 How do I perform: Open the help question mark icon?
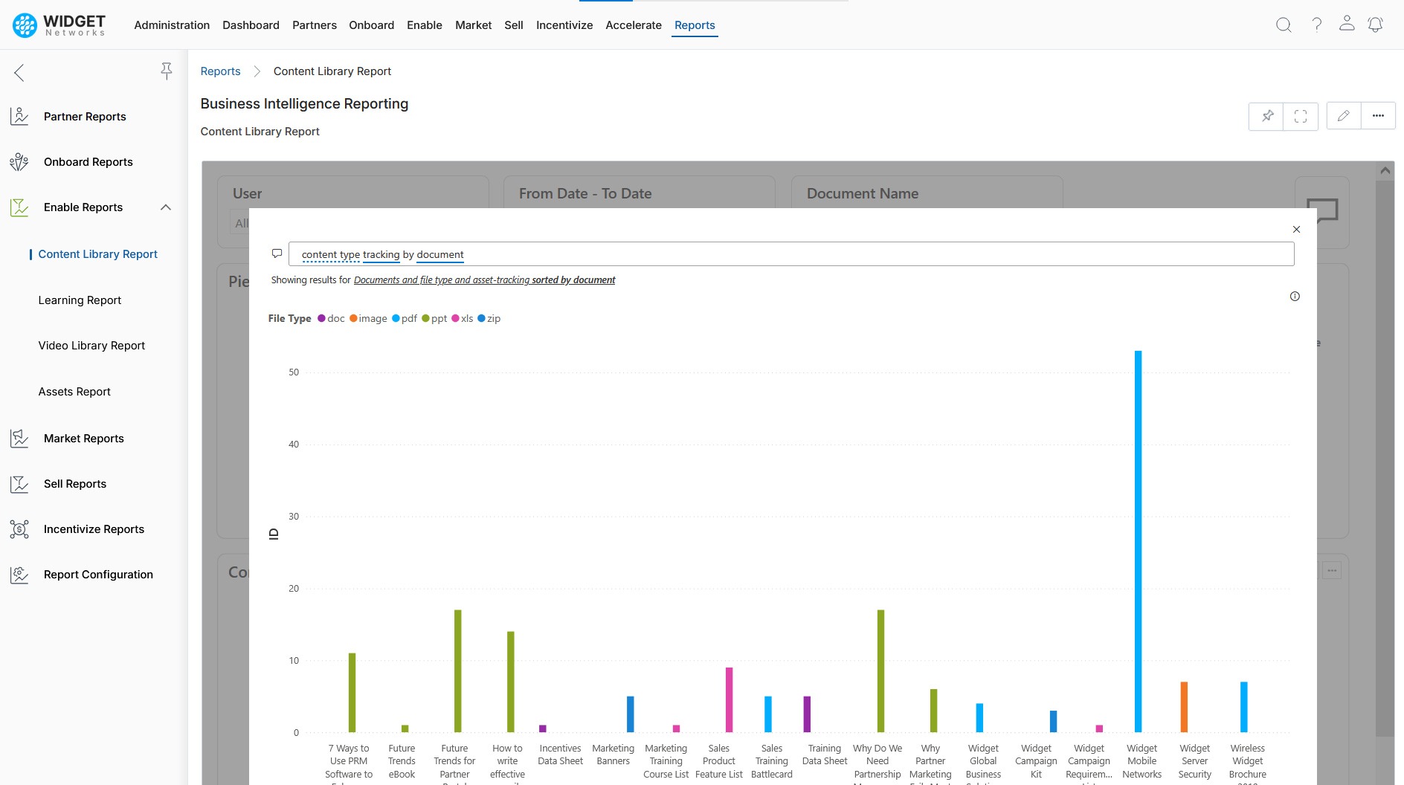pos(1316,25)
